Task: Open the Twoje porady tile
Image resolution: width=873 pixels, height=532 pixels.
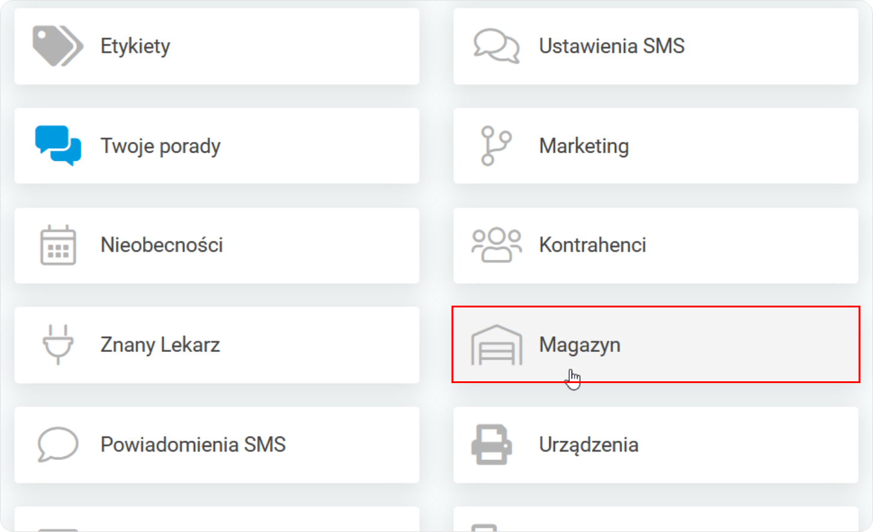Action: tap(217, 146)
